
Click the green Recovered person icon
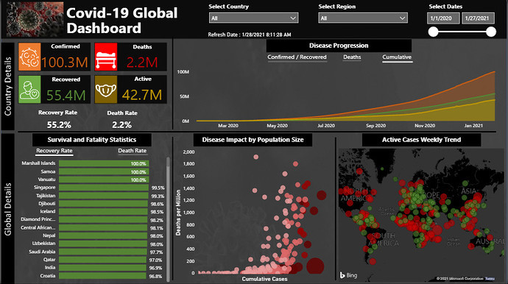click(x=29, y=89)
